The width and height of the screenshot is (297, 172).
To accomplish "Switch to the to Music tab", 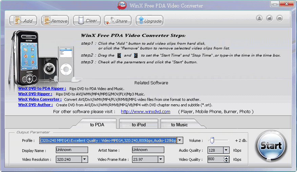I will (x=179, y=125).
